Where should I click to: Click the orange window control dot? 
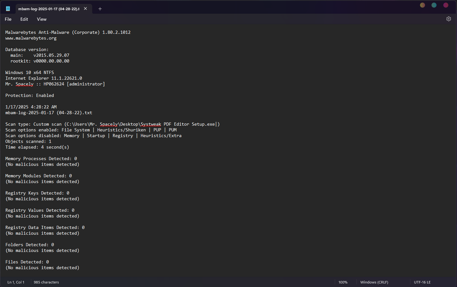[x=422, y=5]
